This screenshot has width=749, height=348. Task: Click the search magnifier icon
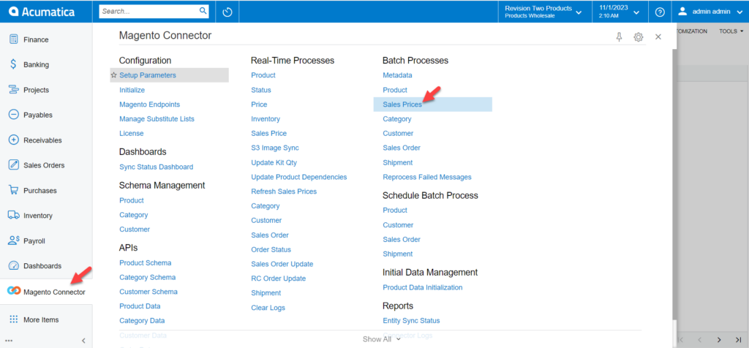click(x=203, y=10)
